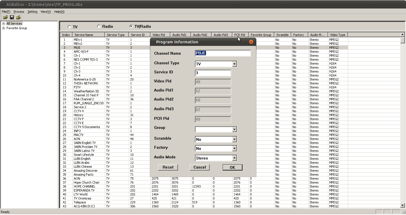This screenshot has width=406, height=215.
Task: Open the Setting menu
Action: click(32, 12)
